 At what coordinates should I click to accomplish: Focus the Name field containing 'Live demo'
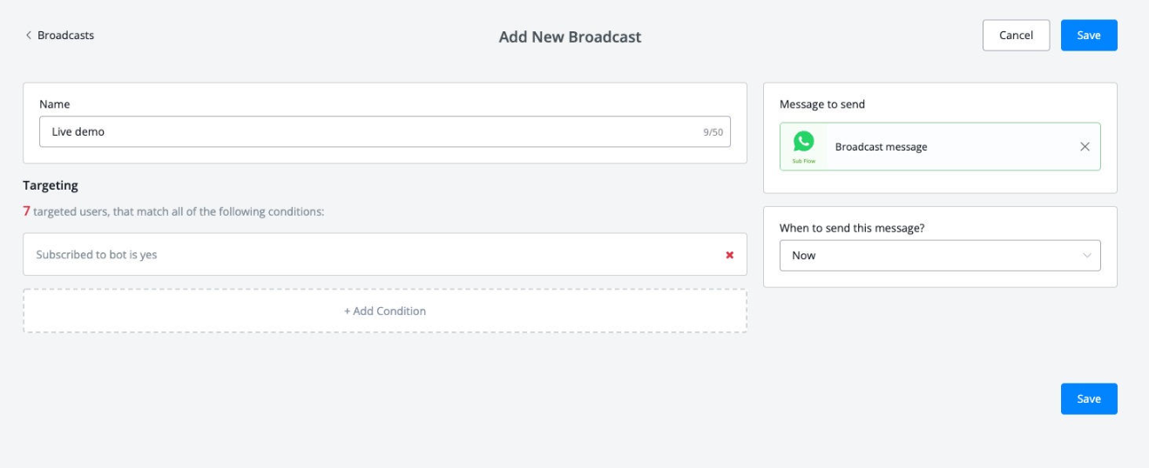(x=366, y=132)
